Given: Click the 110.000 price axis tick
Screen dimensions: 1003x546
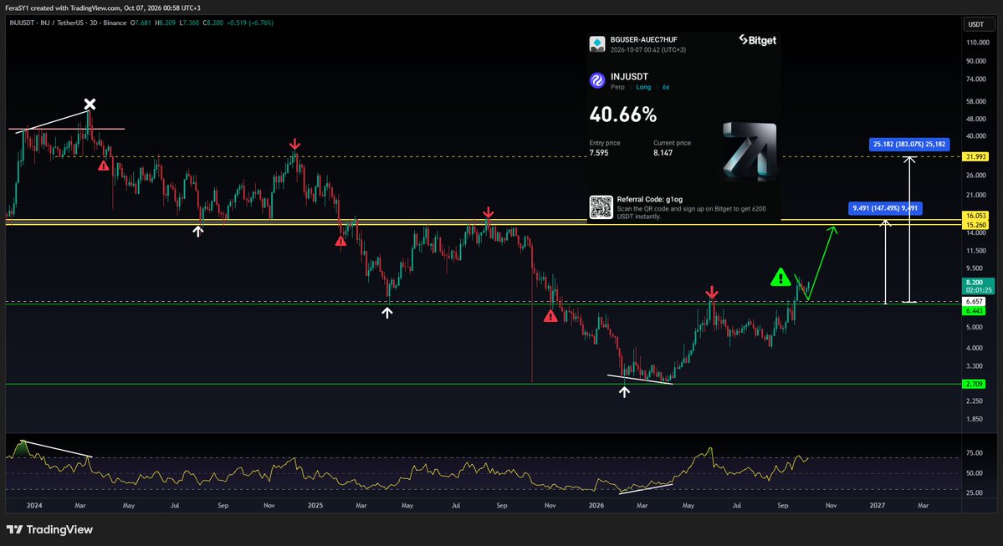Looking at the screenshot, I should [x=978, y=43].
